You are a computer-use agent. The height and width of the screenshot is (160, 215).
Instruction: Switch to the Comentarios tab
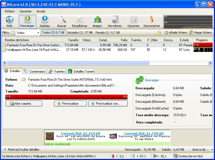(34, 71)
